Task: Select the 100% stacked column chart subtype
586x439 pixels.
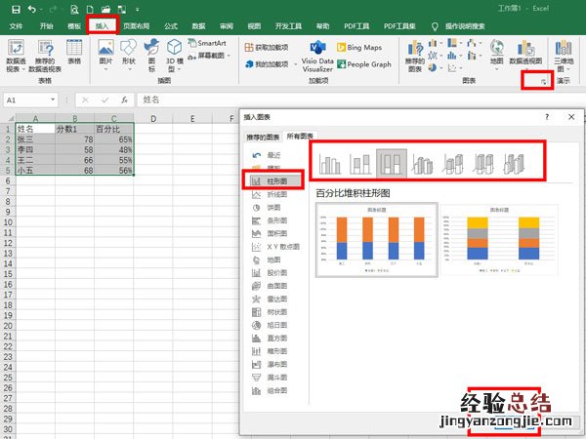Action: [x=392, y=163]
